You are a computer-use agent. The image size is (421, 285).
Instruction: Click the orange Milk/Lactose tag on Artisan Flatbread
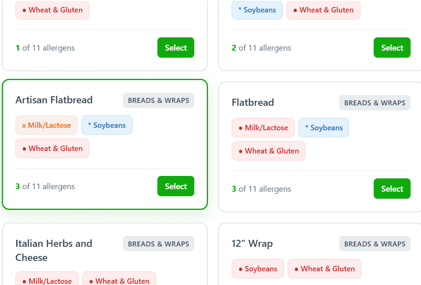[47, 125]
